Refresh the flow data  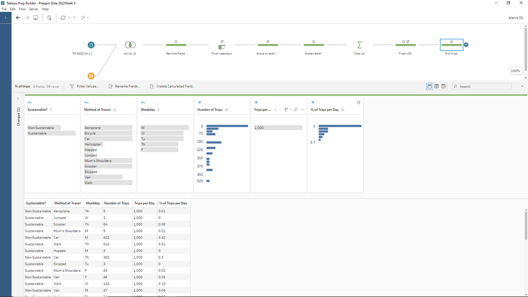pyautogui.click(x=63, y=18)
